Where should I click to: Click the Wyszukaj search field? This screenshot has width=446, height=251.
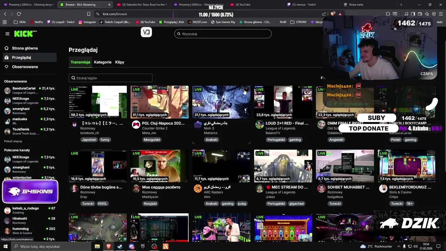point(223,34)
